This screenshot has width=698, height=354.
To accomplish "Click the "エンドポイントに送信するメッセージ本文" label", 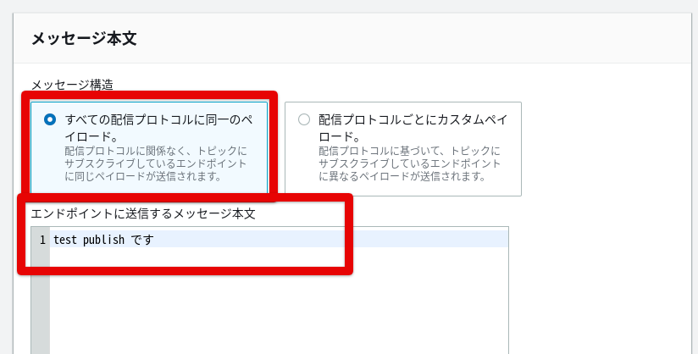I will [x=143, y=213].
